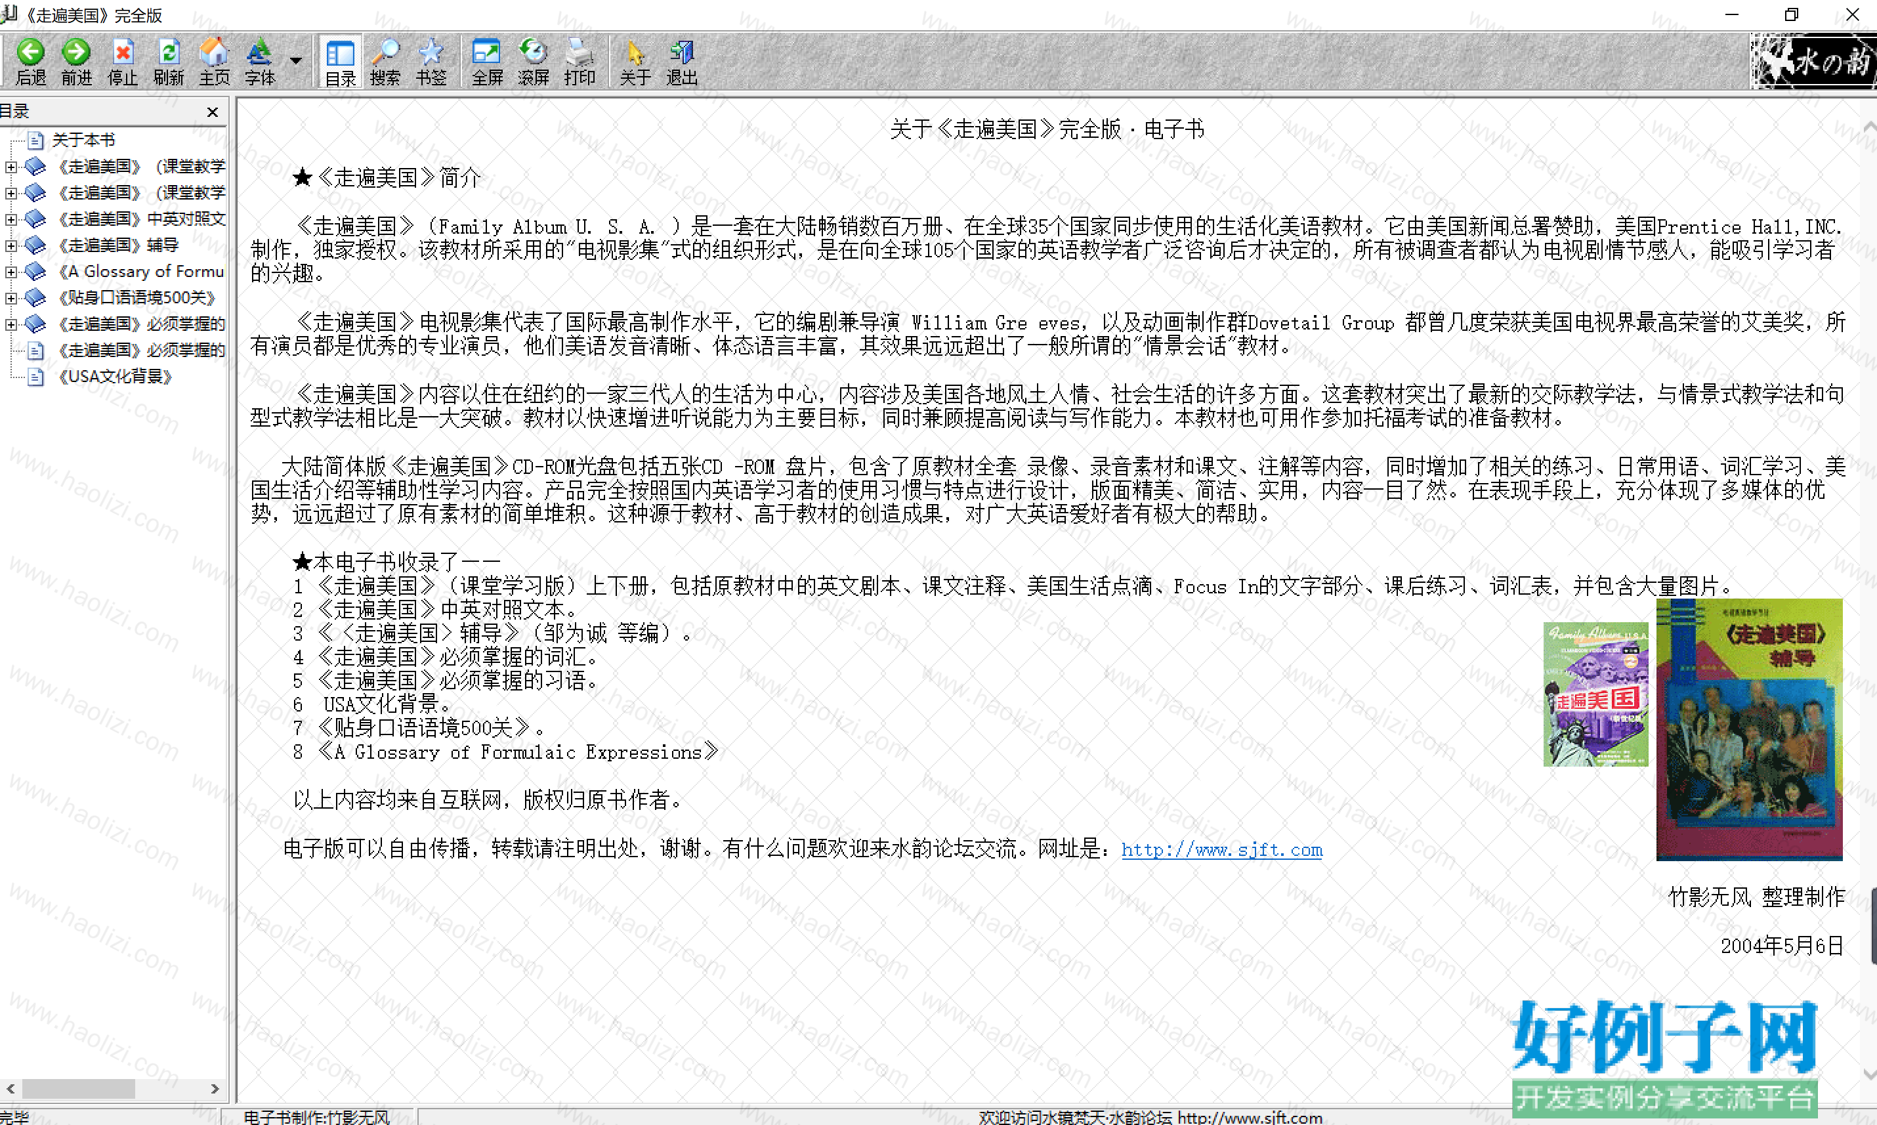Image resolution: width=1877 pixels, height=1125 pixels.
Task: Toggle the 目录 (Contents) panel button
Action: (x=340, y=62)
